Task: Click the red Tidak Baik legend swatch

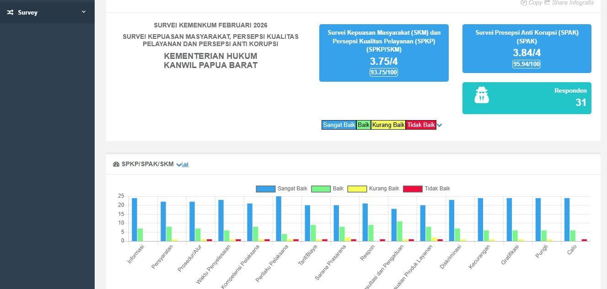Action: (413, 189)
